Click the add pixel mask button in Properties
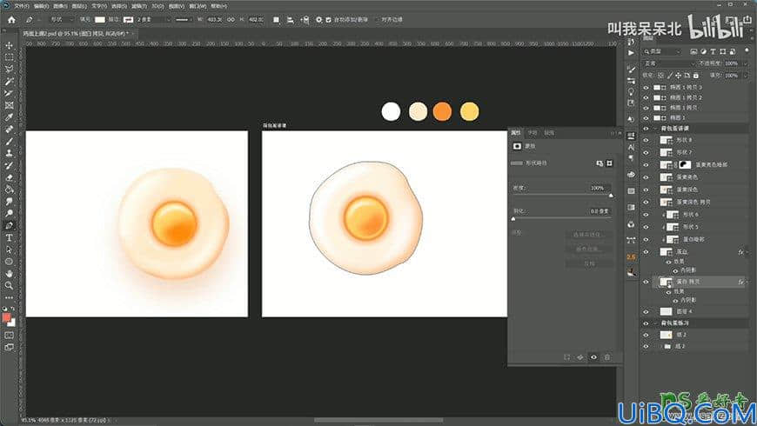This screenshot has height=426, width=757. click(x=600, y=163)
